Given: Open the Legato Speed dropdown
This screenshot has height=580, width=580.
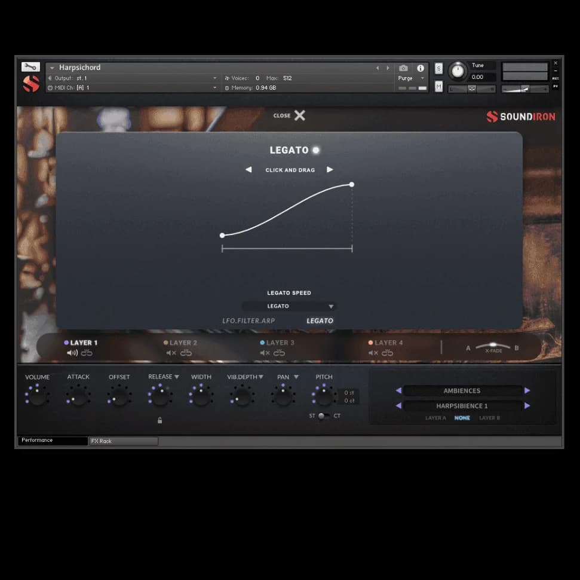Looking at the screenshot, I should coord(289,306).
